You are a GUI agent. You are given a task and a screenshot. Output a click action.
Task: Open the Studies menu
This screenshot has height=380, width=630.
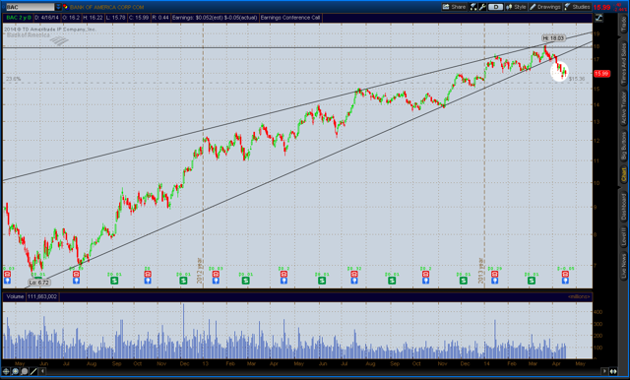(x=578, y=7)
